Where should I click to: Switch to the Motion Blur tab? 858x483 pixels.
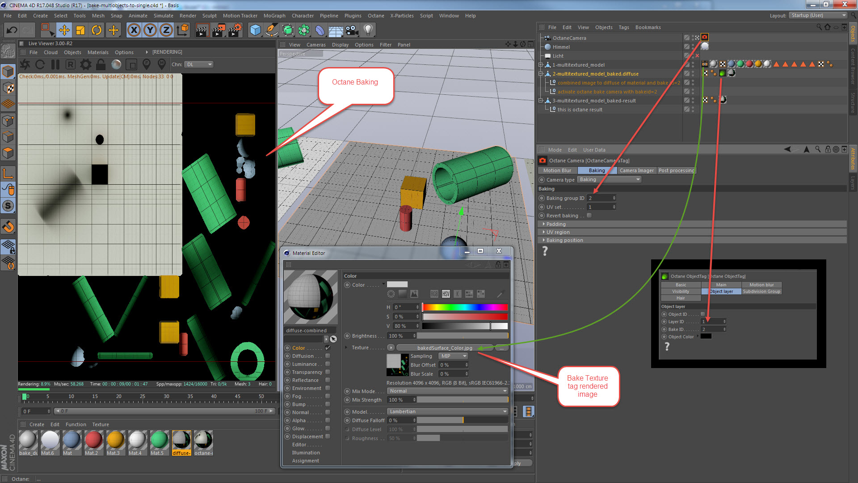[x=557, y=170]
